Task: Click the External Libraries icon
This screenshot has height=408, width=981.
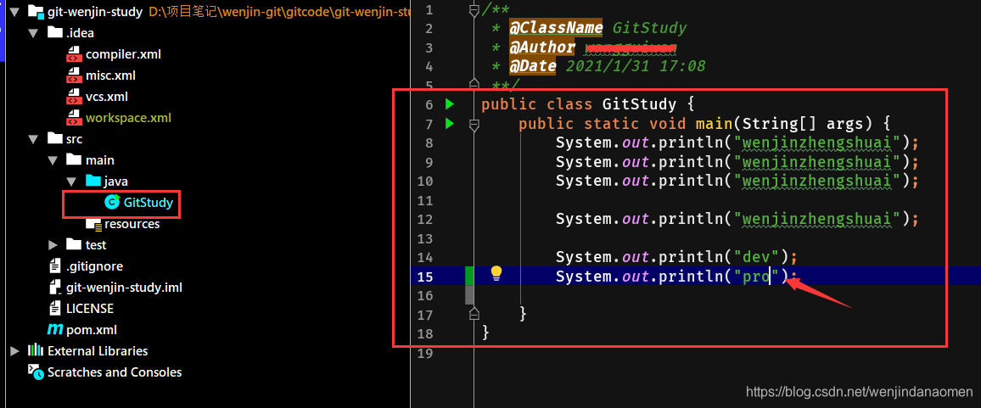Action: 36,350
